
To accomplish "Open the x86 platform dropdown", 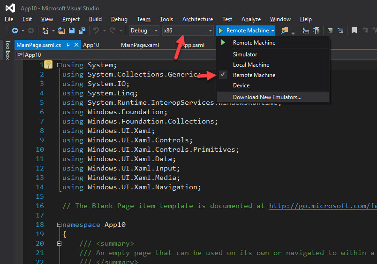I will coord(188,31).
